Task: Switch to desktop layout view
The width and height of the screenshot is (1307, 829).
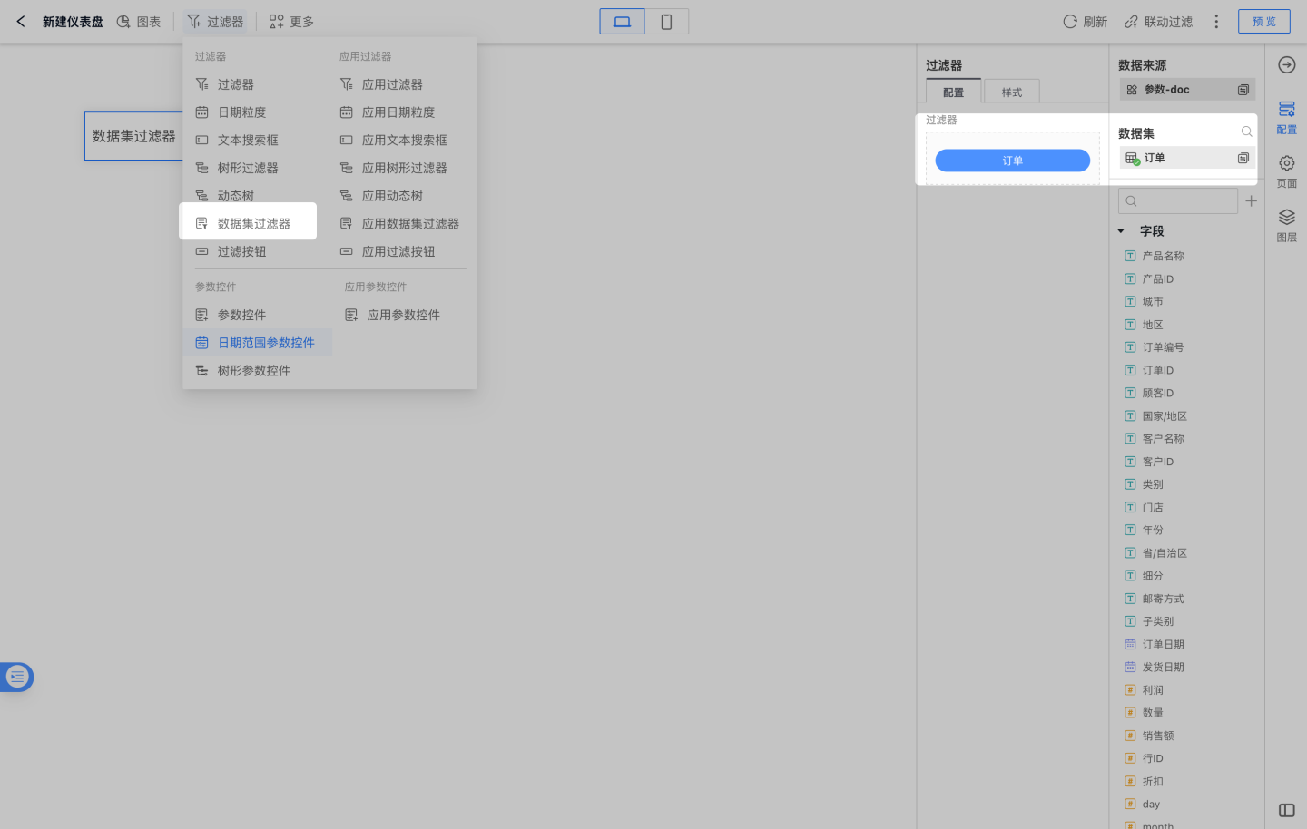Action: (622, 21)
